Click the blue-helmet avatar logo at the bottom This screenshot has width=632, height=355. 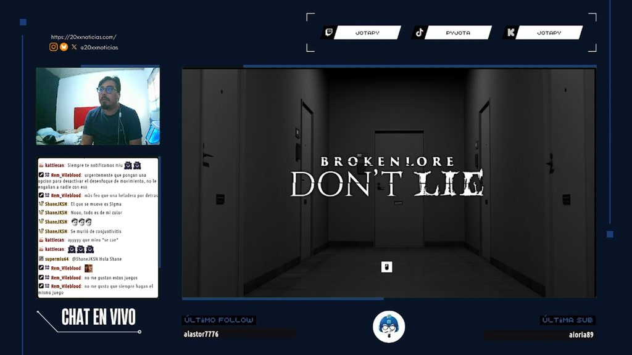click(389, 327)
